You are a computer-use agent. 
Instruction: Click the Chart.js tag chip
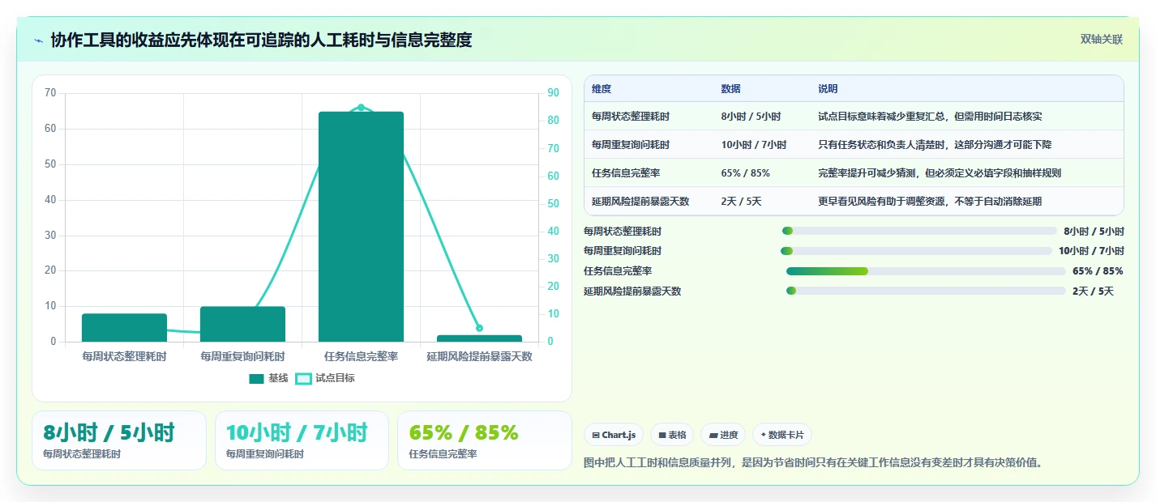[x=613, y=435]
